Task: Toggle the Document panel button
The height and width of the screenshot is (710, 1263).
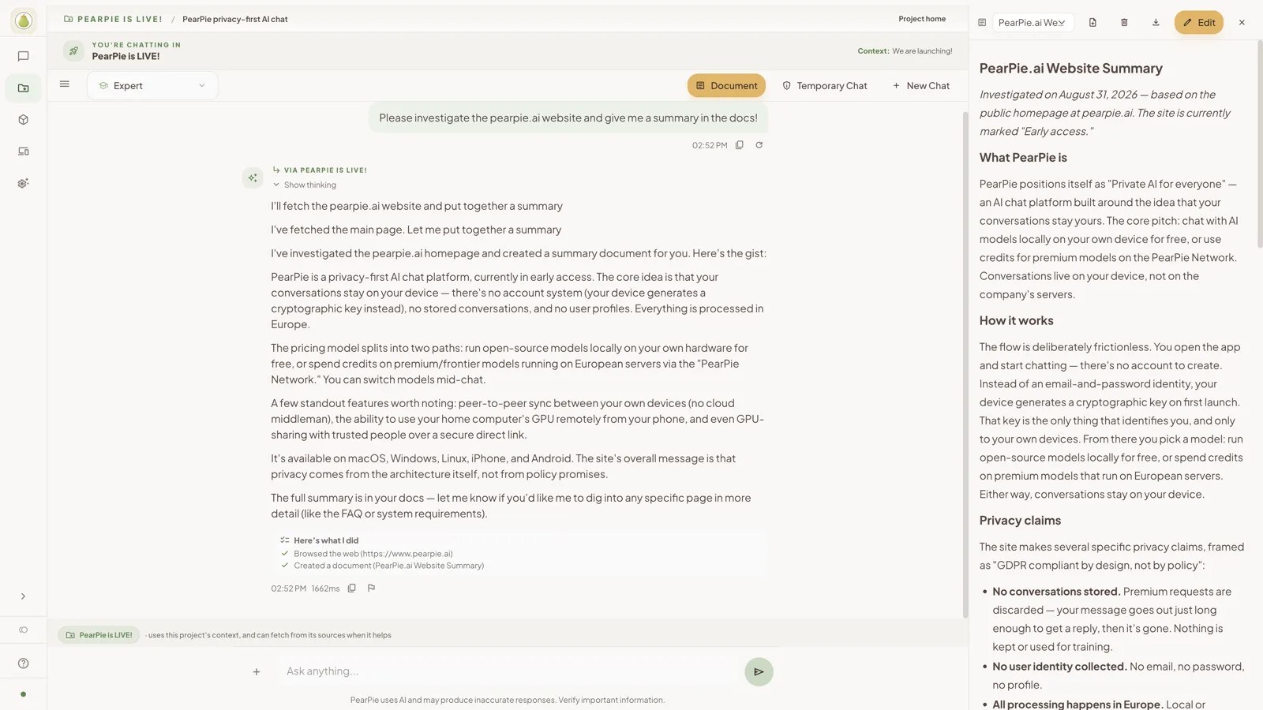Action: (x=726, y=85)
